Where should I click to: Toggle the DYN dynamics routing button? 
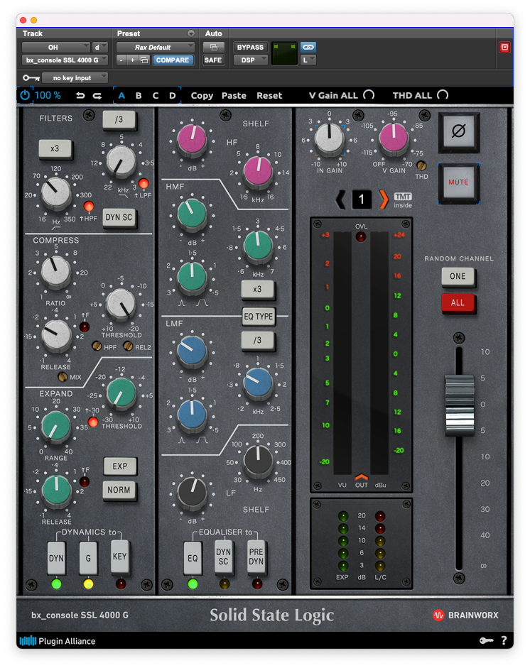coord(56,558)
